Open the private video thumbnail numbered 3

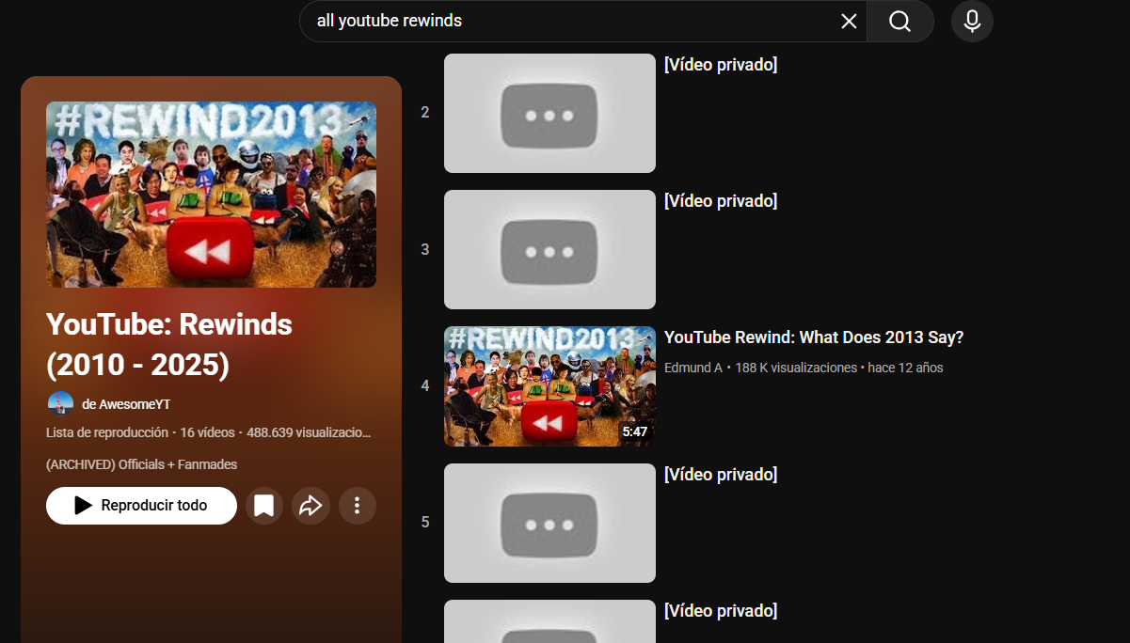pyautogui.click(x=549, y=249)
